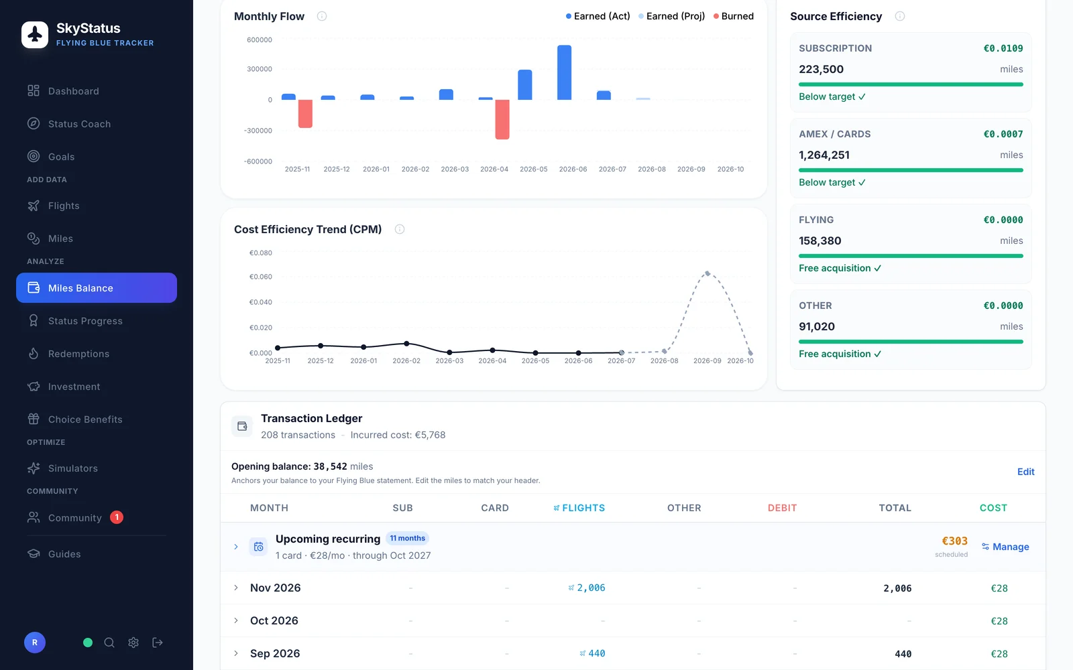Expand the Nov 2026 ledger row
This screenshot has height=670, width=1073.
tap(236, 588)
